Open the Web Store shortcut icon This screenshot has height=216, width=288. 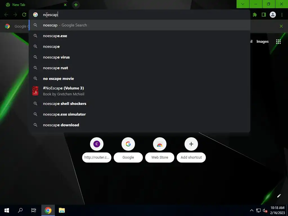coord(160,144)
